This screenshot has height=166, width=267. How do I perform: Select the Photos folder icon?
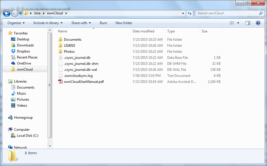coord(60,51)
